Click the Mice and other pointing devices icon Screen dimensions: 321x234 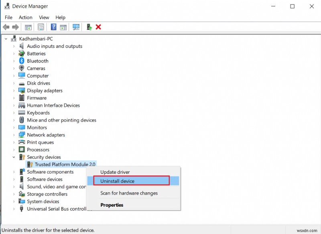click(22, 120)
